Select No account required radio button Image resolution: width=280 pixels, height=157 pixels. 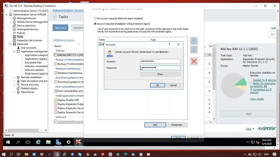[x=95, y=18]
